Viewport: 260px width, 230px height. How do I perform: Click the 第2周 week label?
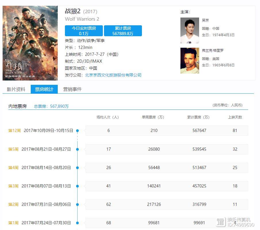[14, 204]
